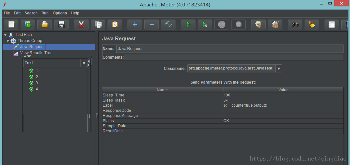
Task: Click the ResponseMessage parameter name
Action: [120, 116]
